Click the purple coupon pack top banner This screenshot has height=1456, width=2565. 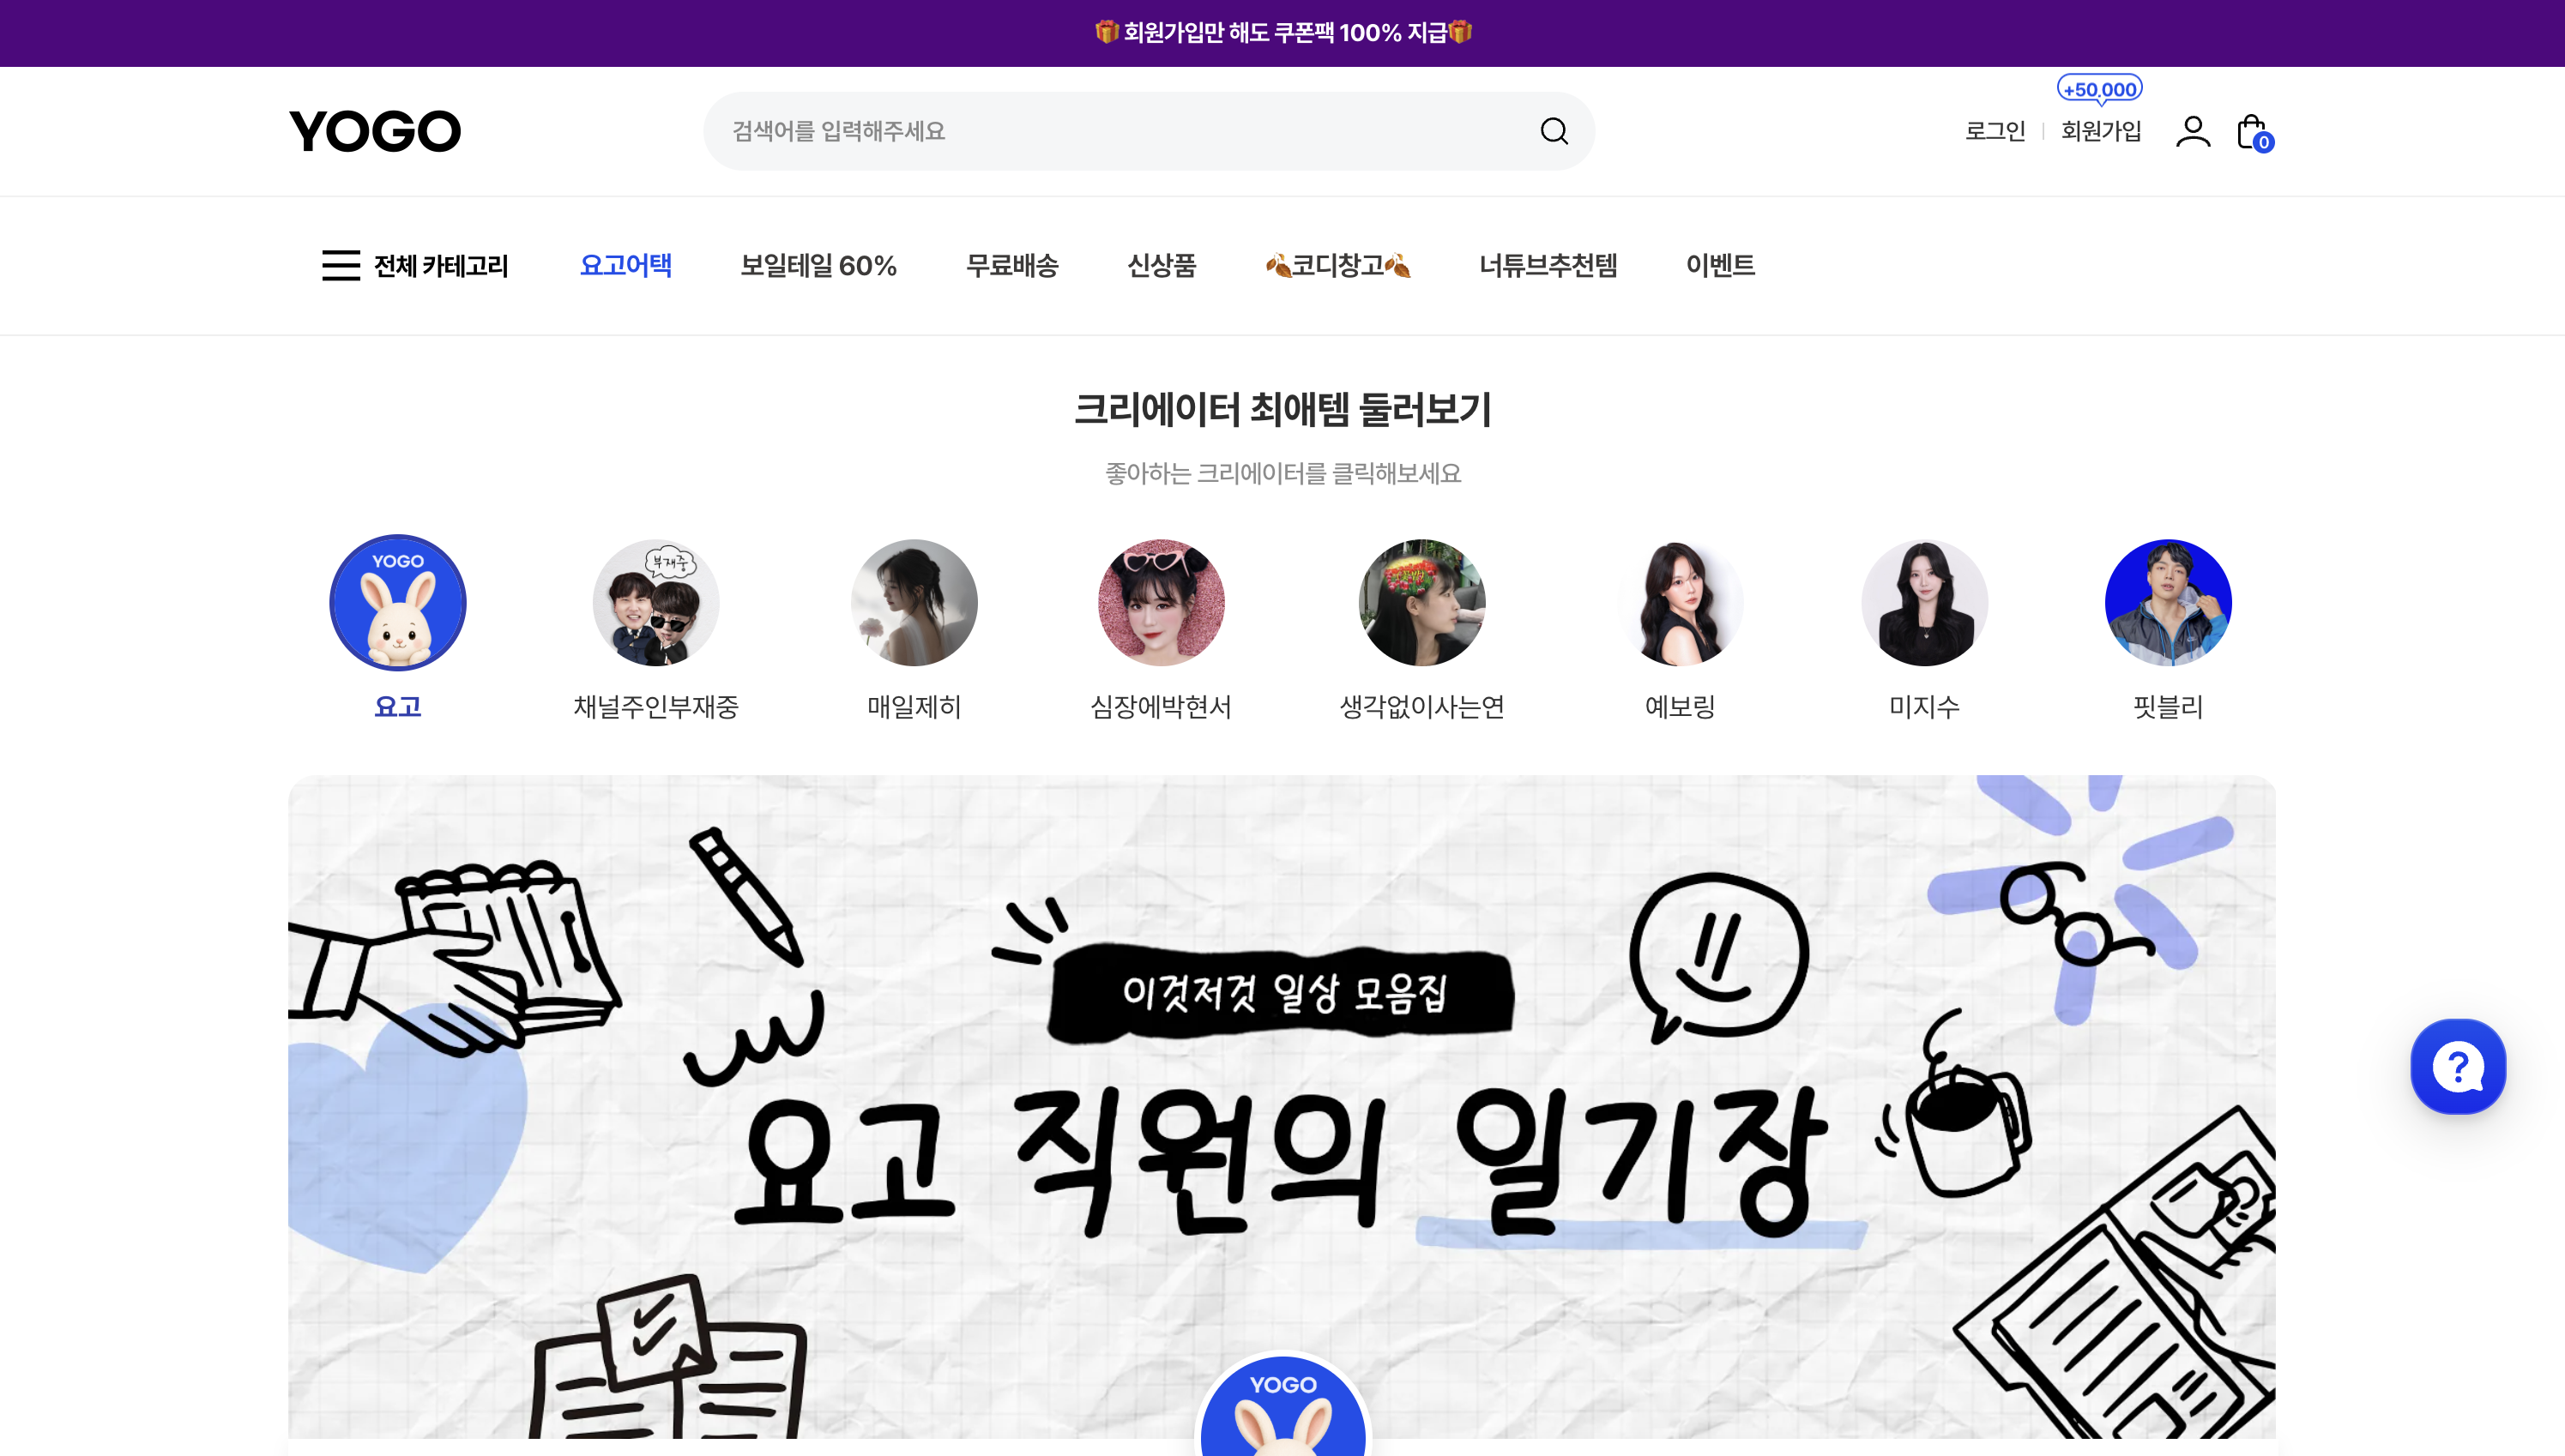click(x=1282, y=33)
